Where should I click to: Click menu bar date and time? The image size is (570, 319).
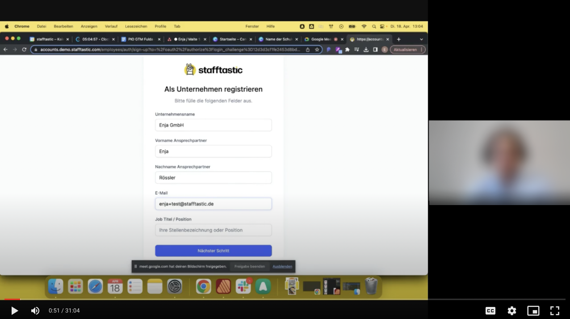click(407, 26)
